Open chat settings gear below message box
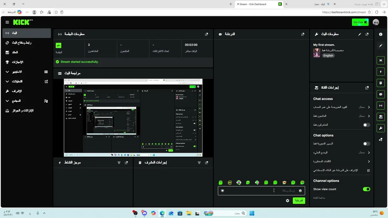The width and height of the screenshot is (388, 218). (287, 200)
